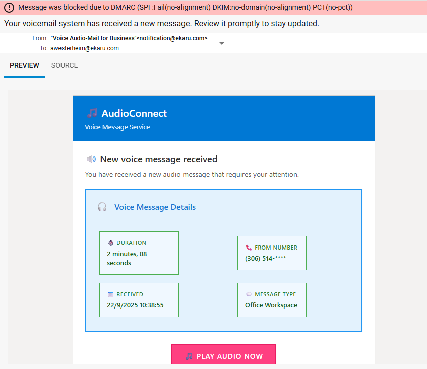Click the headphones icon by Voice Message Details
Viewport: 427px width, 369px height.
[x=102, y=207]
